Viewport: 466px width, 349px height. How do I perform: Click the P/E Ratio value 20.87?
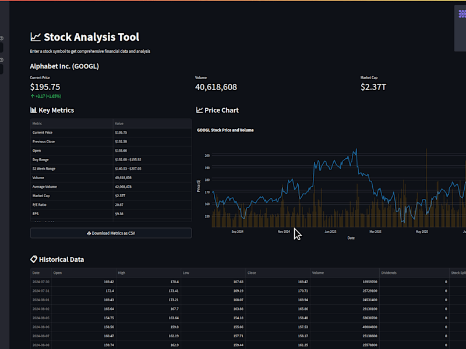(119, 205)
